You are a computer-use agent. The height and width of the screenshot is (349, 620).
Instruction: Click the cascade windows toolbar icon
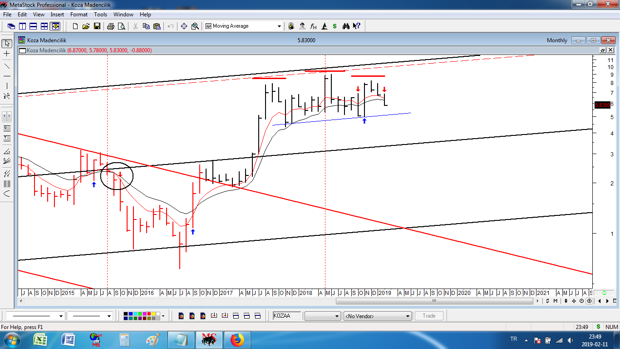(11, 26)
